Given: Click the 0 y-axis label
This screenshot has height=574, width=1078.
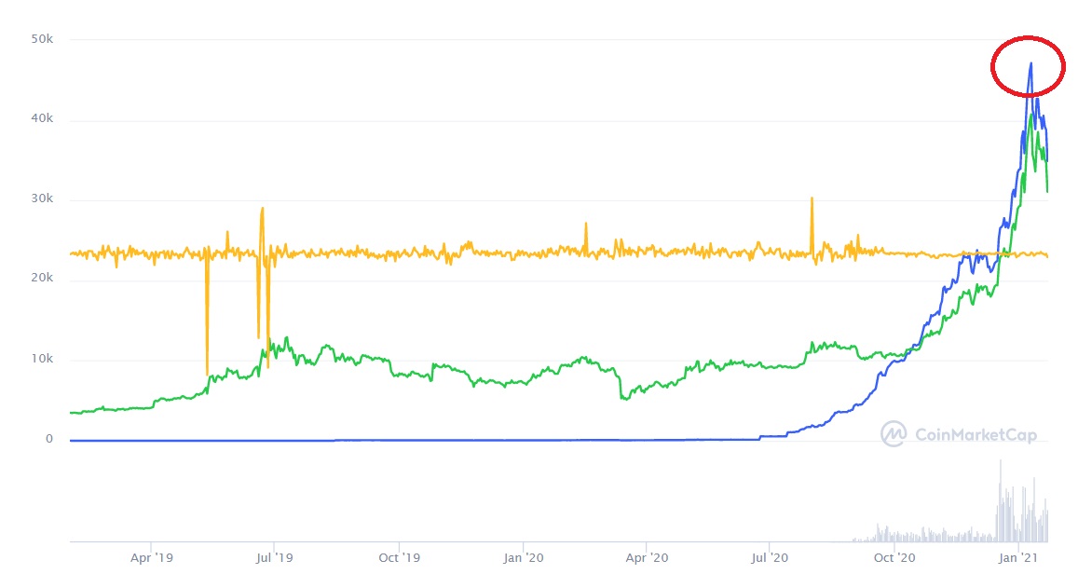Looking at the screenshot, I should point(48,439).
